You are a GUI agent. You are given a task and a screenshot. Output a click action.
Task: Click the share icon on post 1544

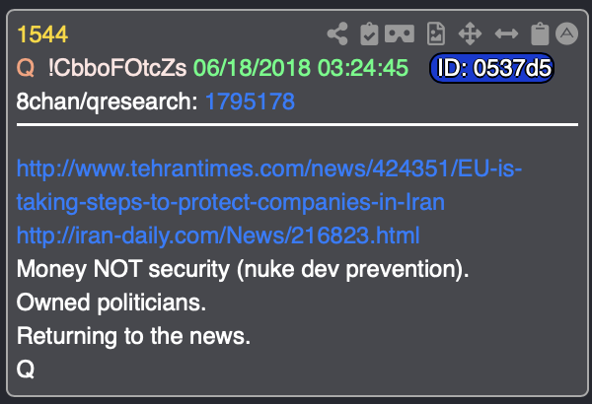(x=337, y=34)
